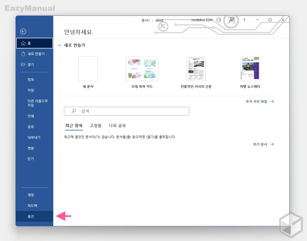Minimize the Word window
This screenshot has height=241, width=307.
(257, 20)
